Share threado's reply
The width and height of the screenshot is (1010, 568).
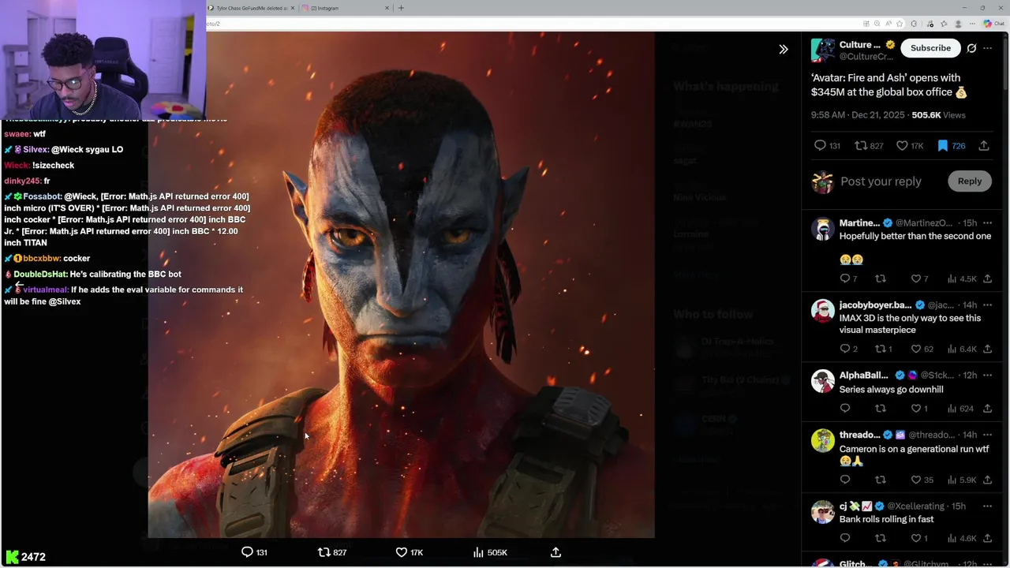[x=987, y=480]
